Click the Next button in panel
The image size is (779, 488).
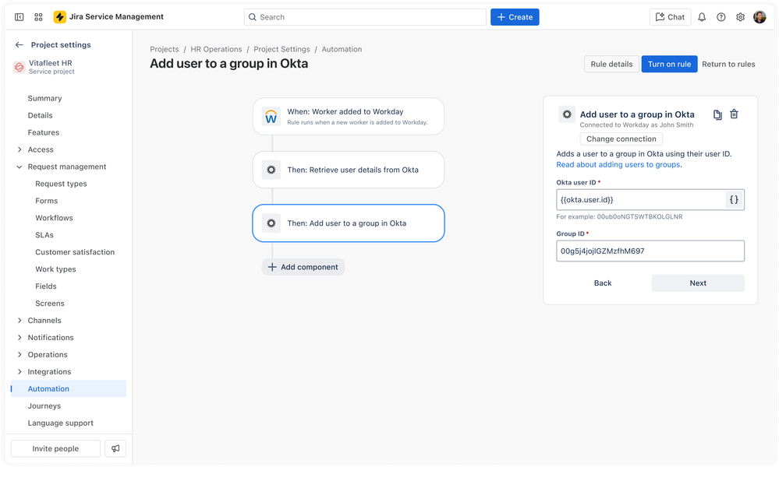(x=698, y=283)
